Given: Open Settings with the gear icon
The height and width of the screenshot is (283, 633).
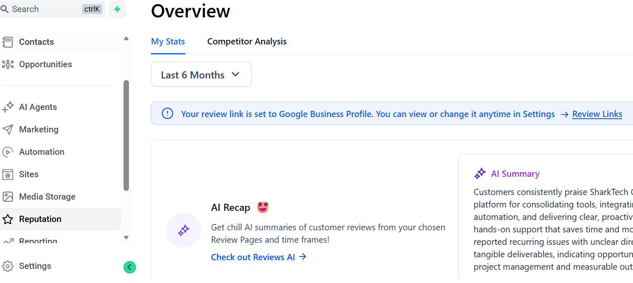Looking at the screenshot, I should 7,266.
